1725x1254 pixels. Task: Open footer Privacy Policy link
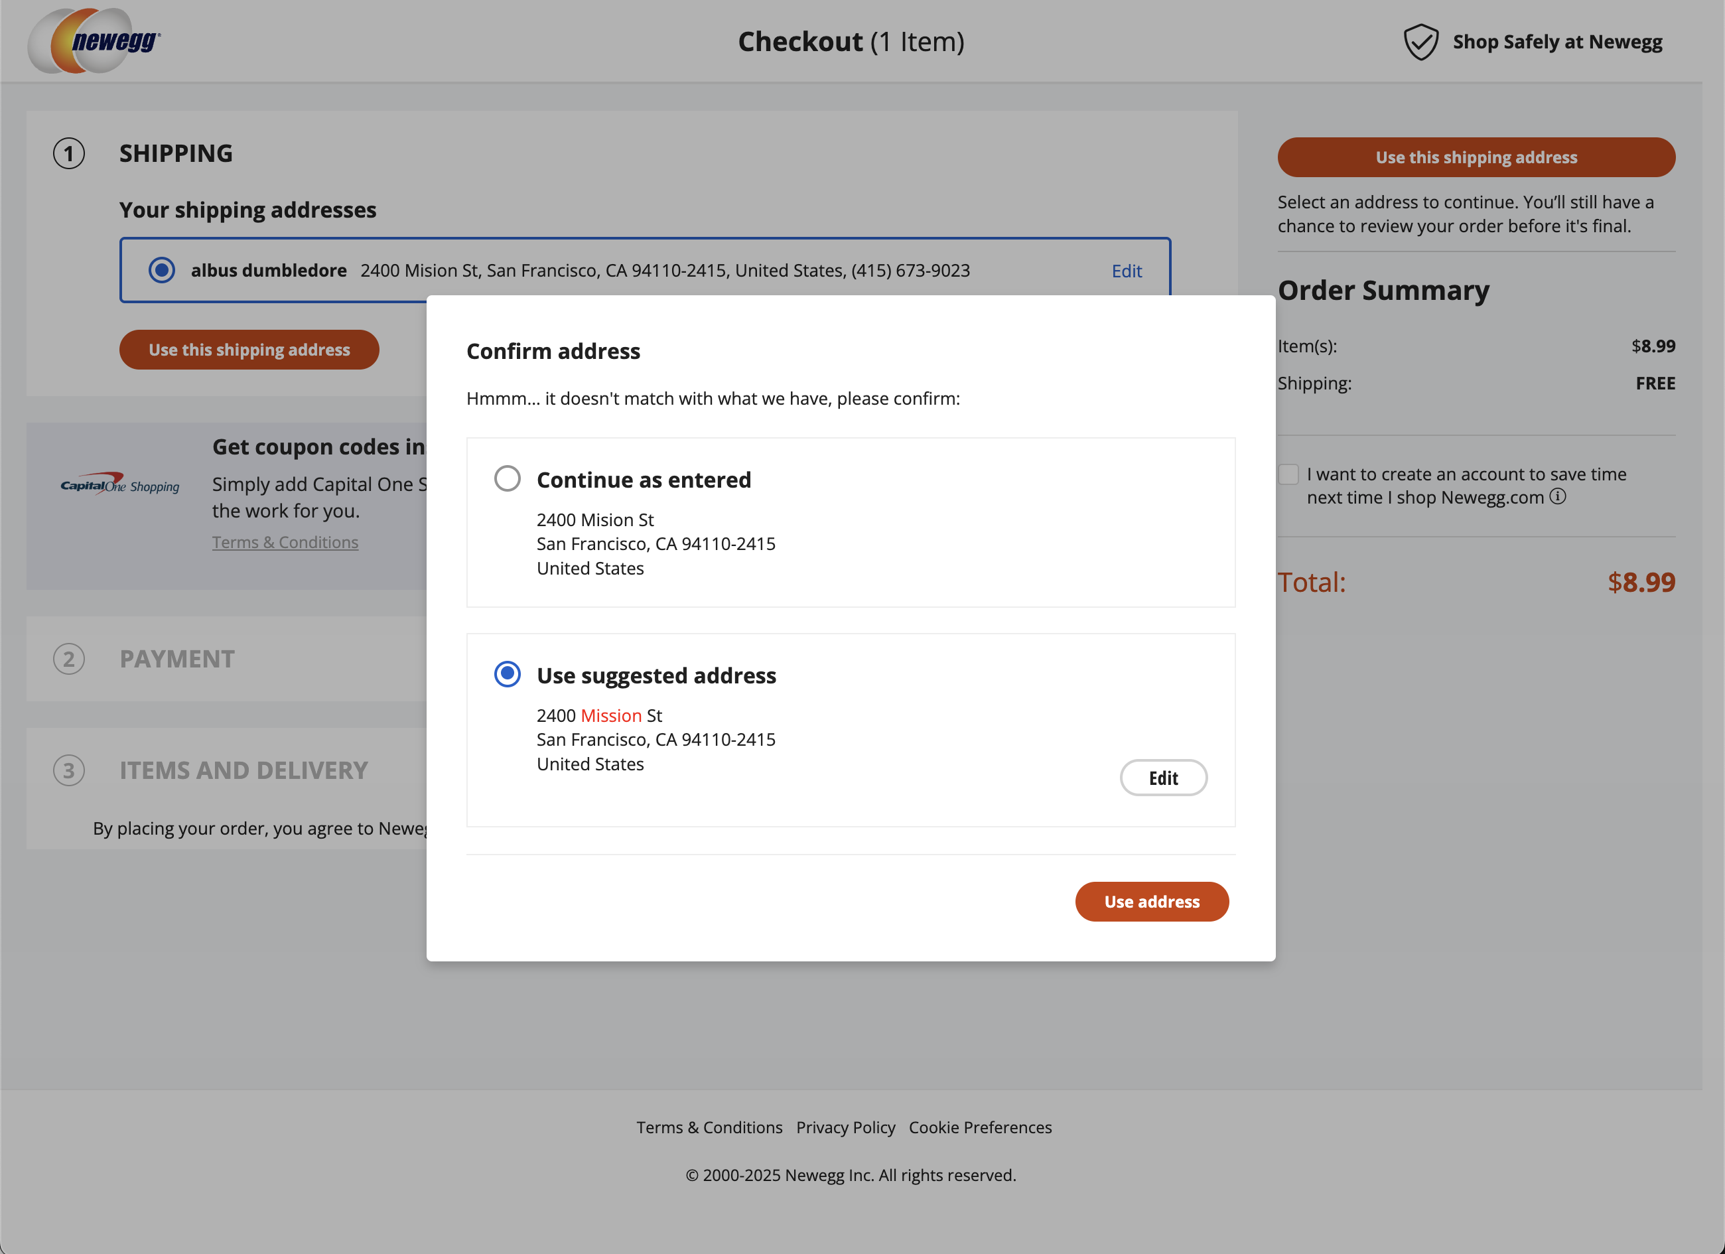point(845,1127)
